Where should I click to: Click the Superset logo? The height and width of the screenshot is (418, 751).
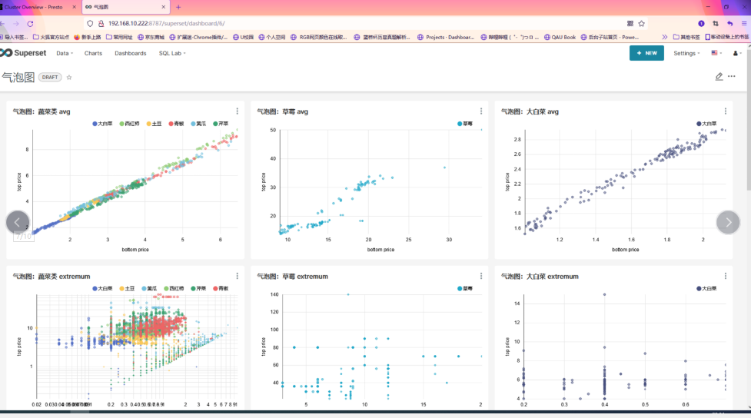pos(25,53)
